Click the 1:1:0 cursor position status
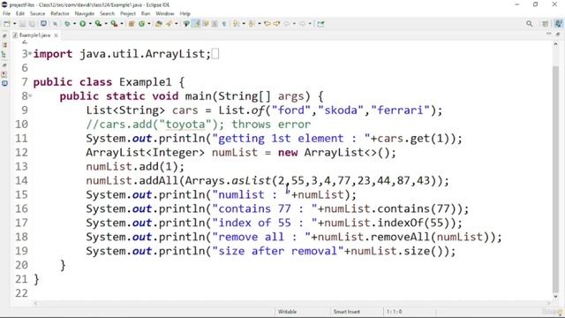The height and width of the screenshot is (318, 565). [x=394, y=312]
